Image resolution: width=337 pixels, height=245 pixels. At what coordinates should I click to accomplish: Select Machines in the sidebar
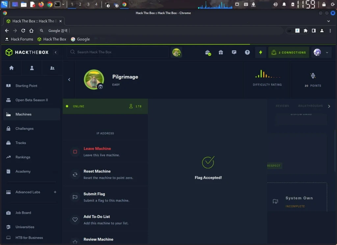coord(32,114)
